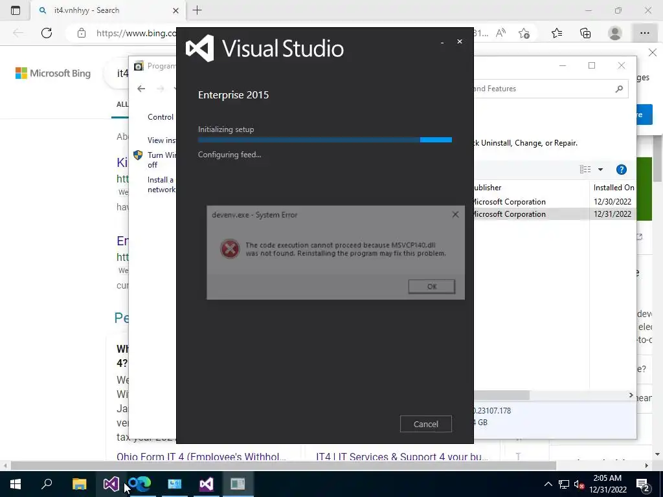
Task: Open Edge Settings and more menu
Action: 644,33
